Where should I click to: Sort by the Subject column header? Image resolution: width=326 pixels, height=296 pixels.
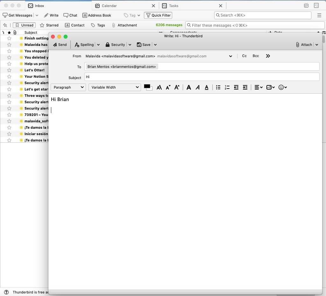pyautogui.click(x=31, y=32)
